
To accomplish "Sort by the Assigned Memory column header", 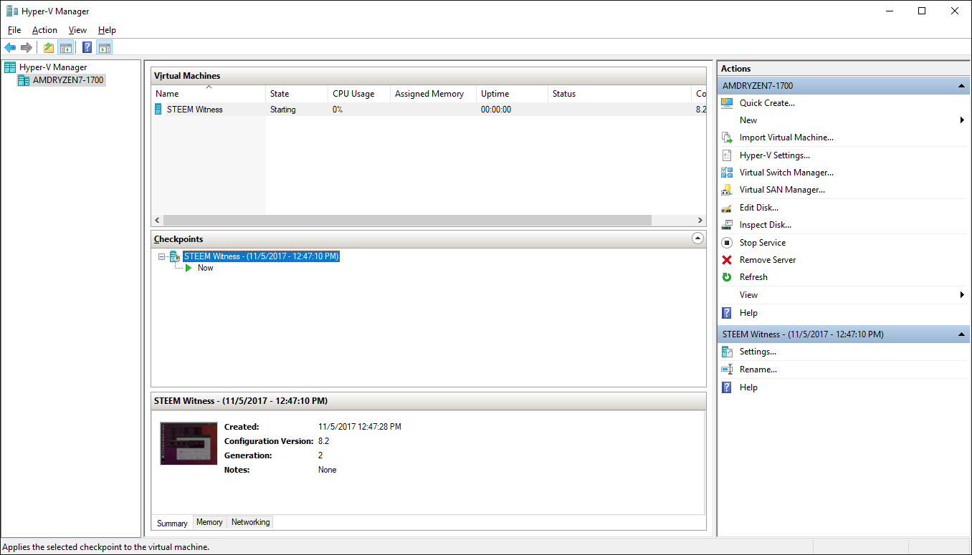I will pos(433,94).
